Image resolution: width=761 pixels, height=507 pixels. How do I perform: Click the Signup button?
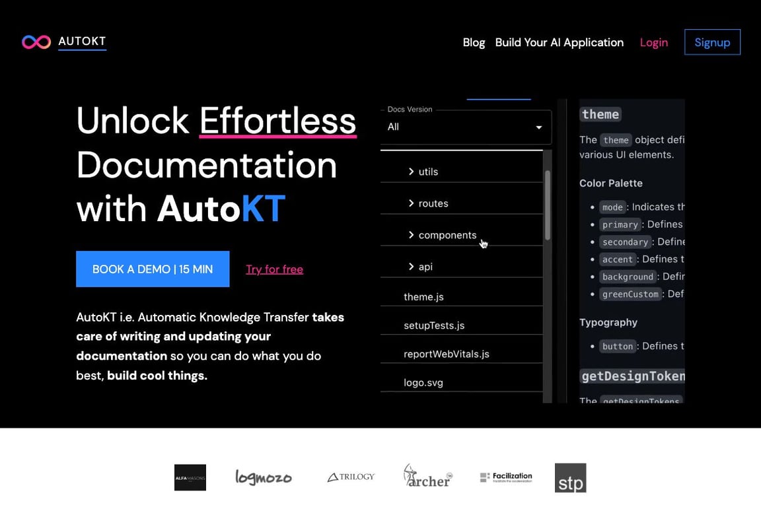click(712, 42)
